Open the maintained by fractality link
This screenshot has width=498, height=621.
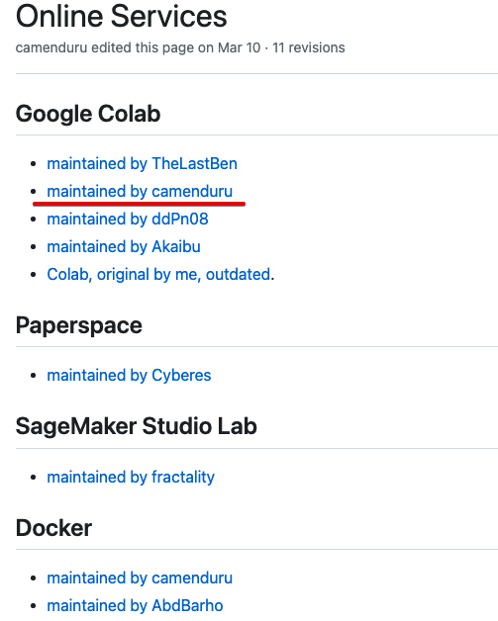pyautogui.click(x=131, y=478)
